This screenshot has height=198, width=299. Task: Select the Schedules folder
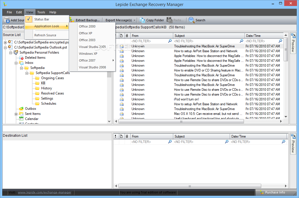point(49,104)
